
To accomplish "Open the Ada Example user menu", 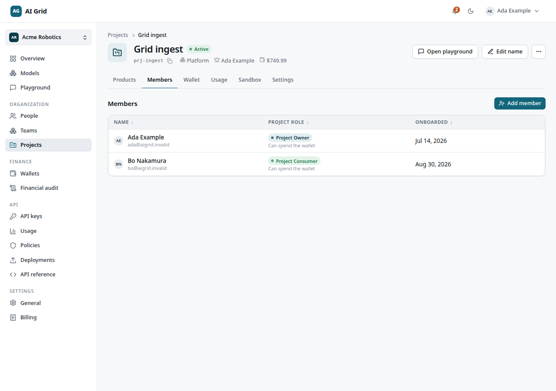I will point(512,11).
